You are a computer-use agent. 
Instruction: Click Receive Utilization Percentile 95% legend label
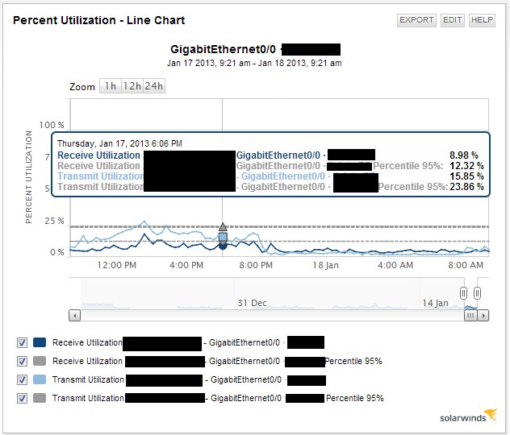point(217,362)
